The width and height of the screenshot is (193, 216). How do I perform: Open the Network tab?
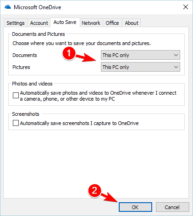tap(91, 23)
